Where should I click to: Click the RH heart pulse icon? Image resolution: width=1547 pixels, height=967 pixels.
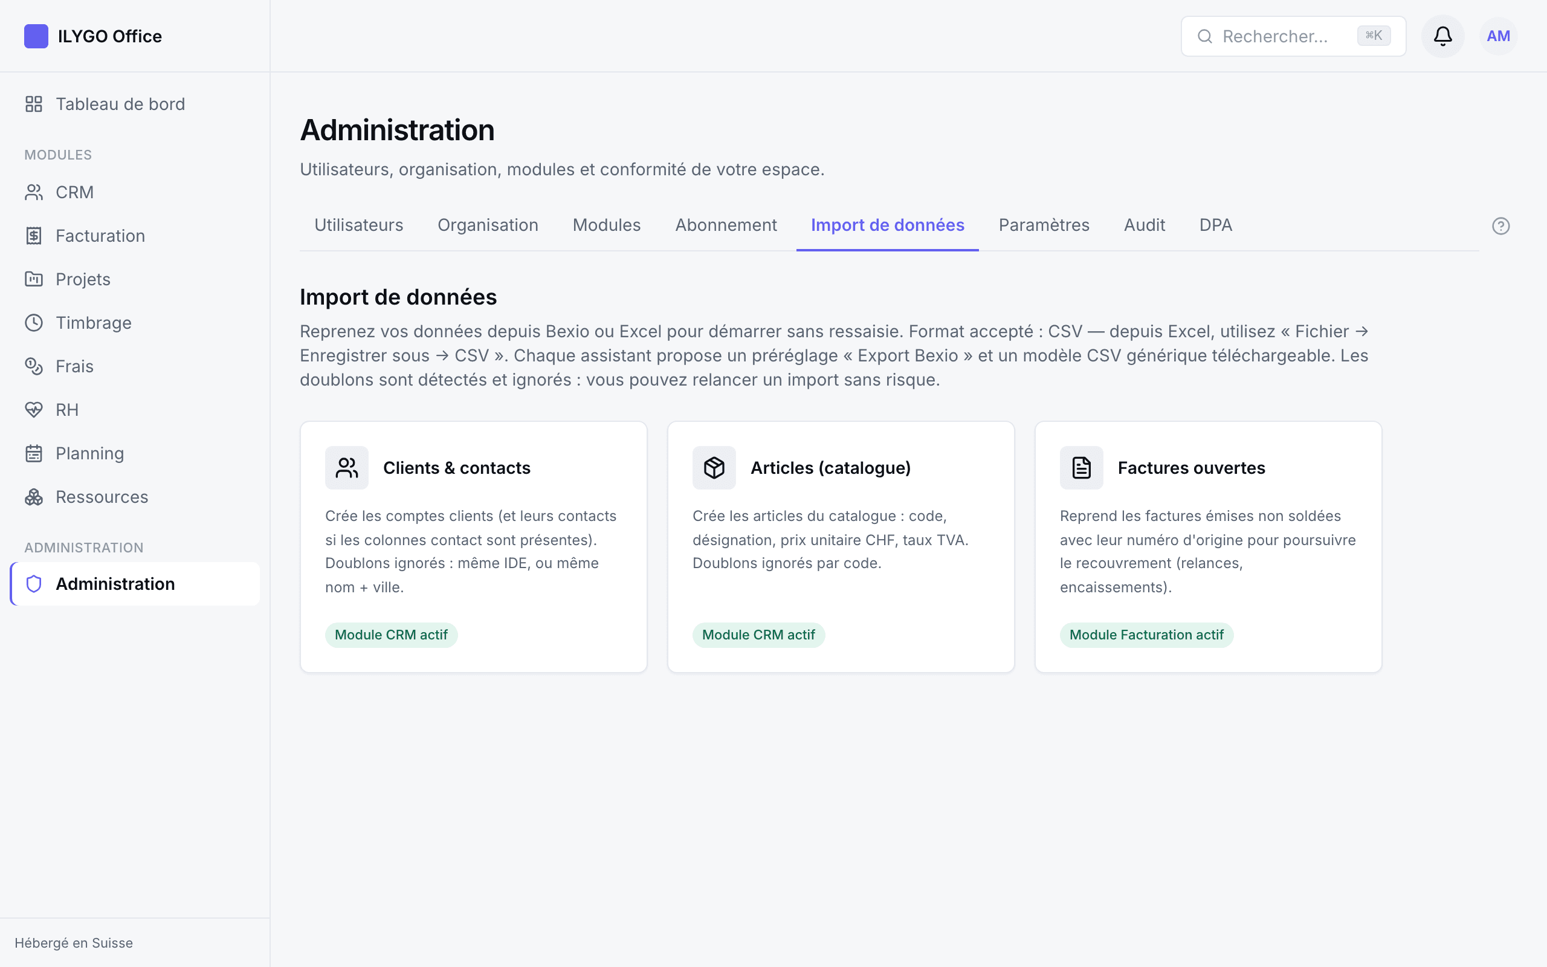tap(34, 409)
